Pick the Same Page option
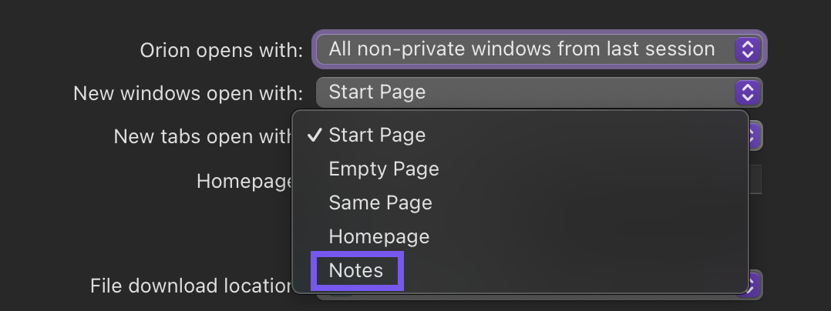831x311 pixels. tap(380, 203)
